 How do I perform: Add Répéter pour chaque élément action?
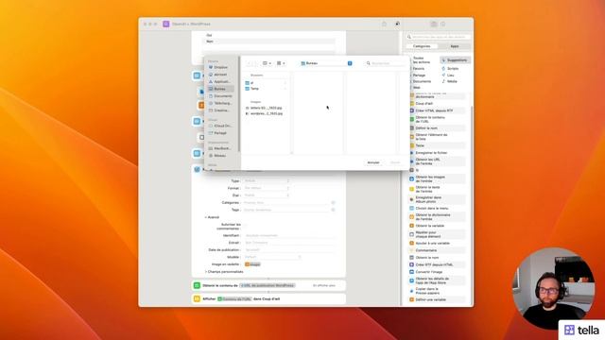pos(437,234)
